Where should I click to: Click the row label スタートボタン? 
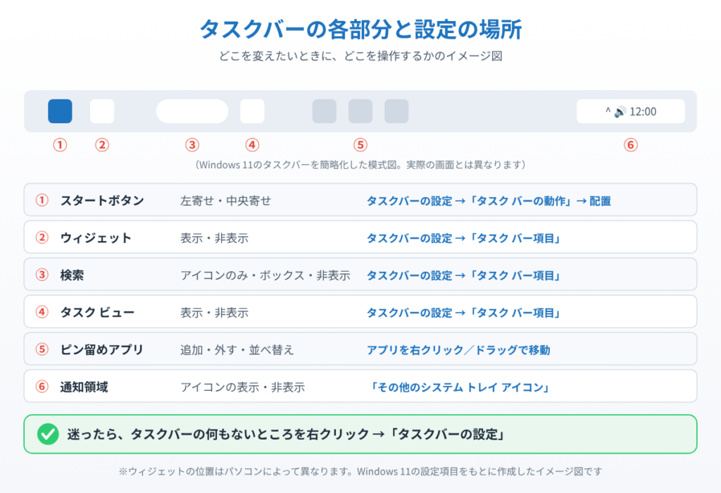point(102,201)
